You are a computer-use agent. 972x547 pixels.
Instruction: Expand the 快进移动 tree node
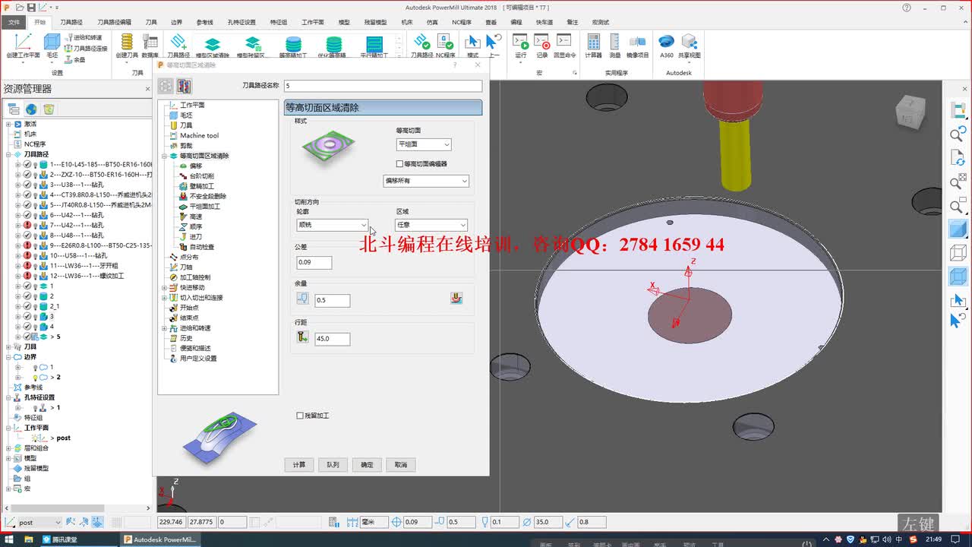pos(164,288)
